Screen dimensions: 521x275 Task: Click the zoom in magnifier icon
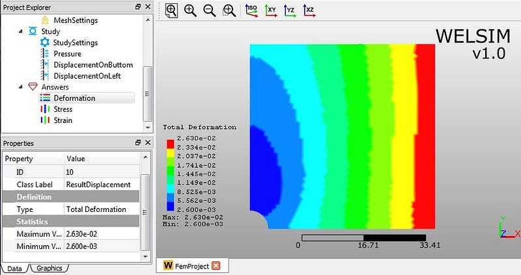[190, 10]
